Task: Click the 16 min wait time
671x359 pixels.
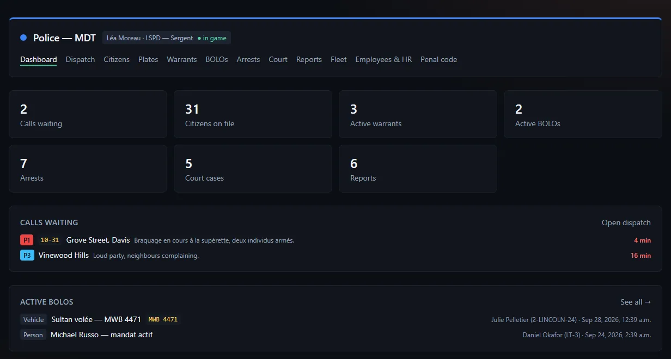Action: pos(640,255)
